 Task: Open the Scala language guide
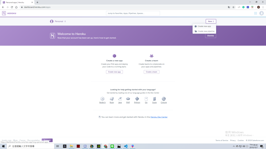tap(154, 102)
